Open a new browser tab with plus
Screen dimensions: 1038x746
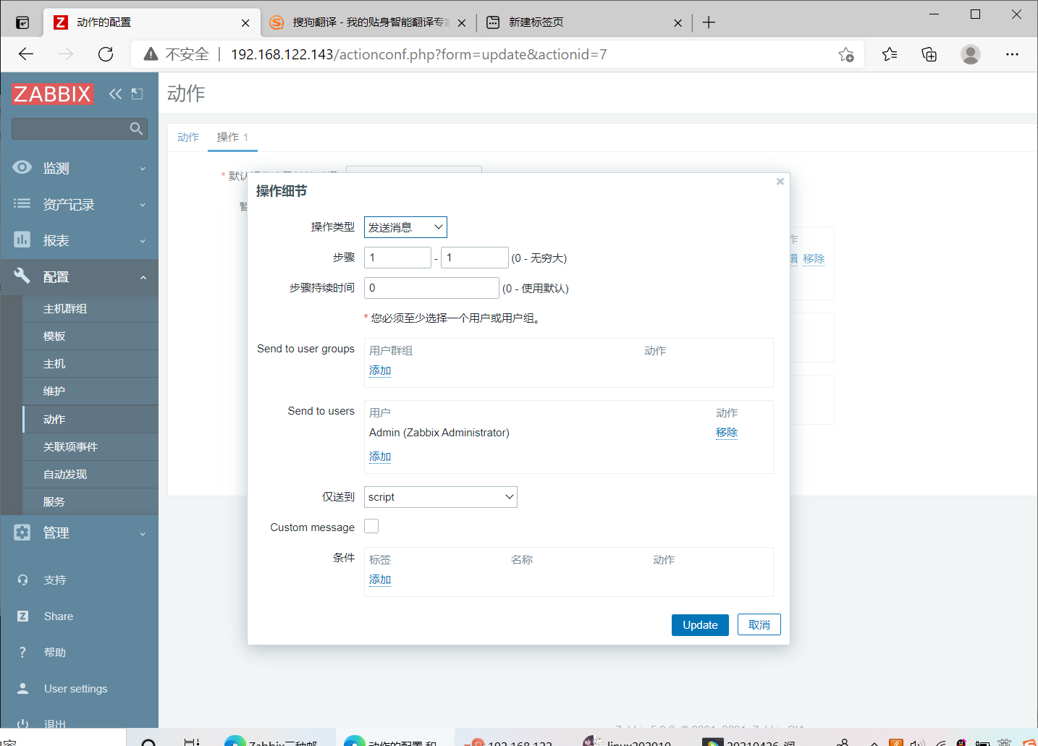(x=709, y=22)
